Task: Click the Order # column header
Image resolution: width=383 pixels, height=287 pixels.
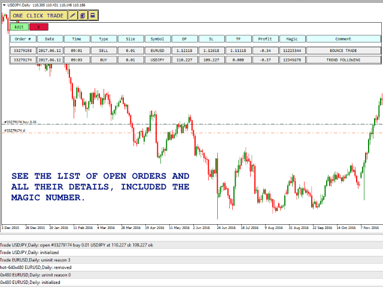Action: pyautogui.click(x=23, y=39)
